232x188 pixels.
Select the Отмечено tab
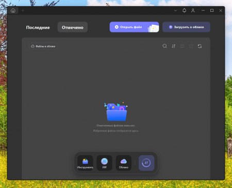pos(73,27)
